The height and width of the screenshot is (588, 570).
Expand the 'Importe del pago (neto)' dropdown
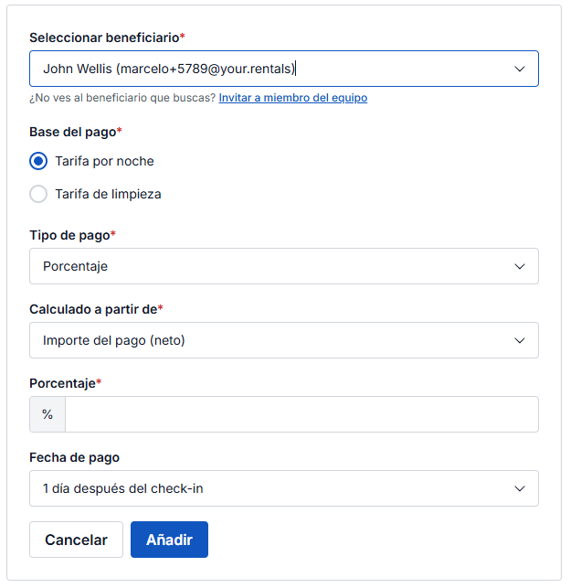[x=274, y=340]
